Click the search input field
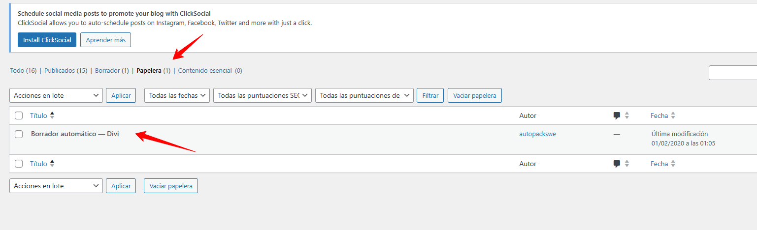The image size is (757, 230). click(x=733, y=73)
